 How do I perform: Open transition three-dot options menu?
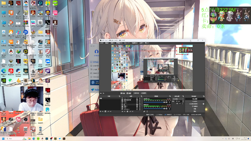point(183,104)
